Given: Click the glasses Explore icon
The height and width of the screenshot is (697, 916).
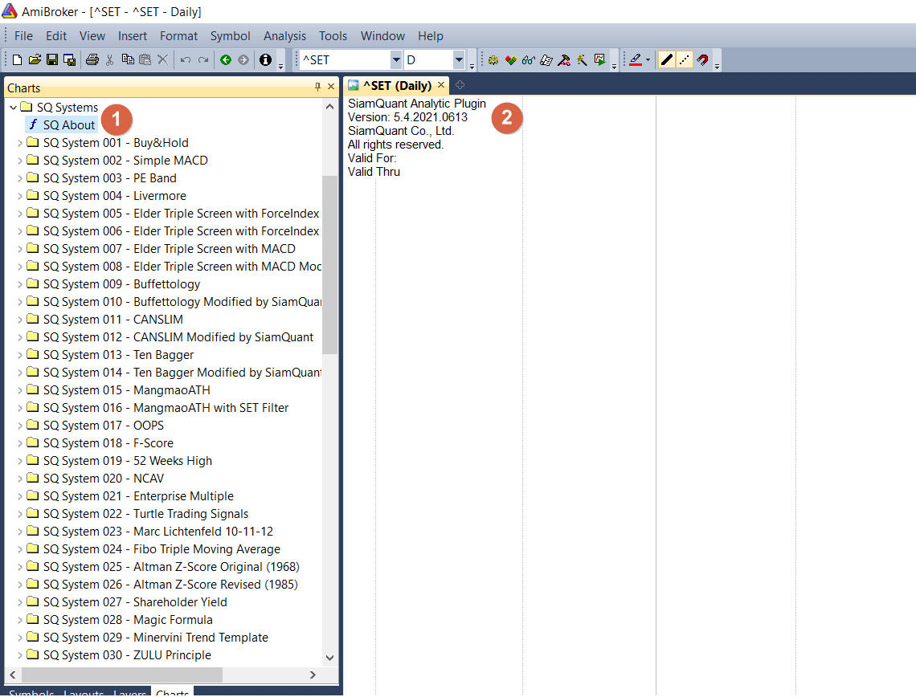Looking at the screenshot, I should point(529,60).
